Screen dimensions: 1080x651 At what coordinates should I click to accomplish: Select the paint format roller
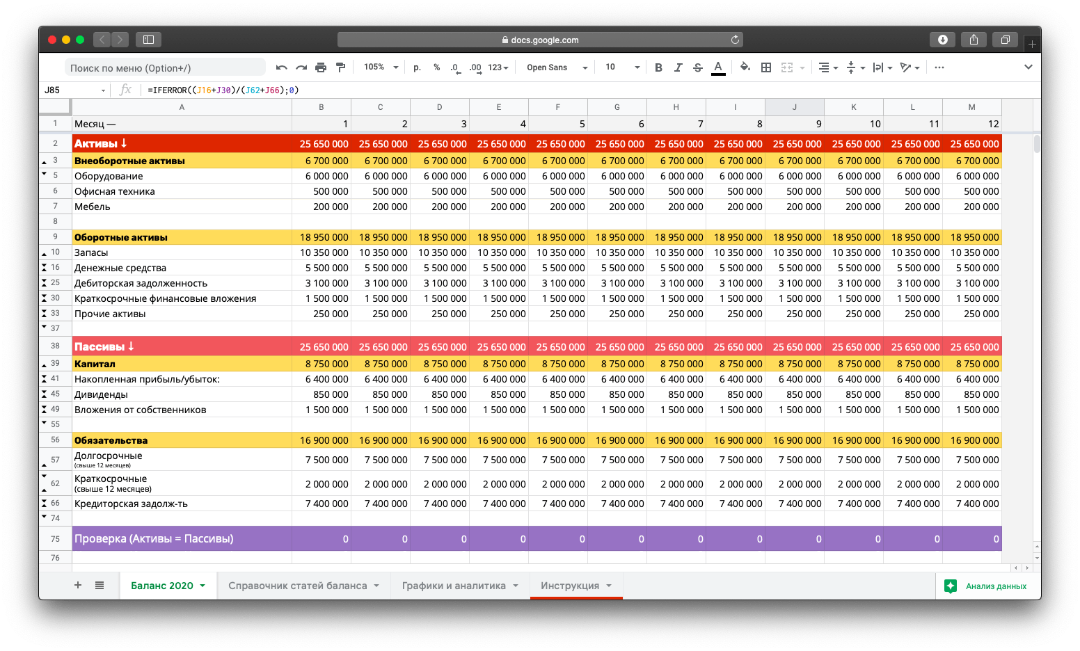click(340, 67)
